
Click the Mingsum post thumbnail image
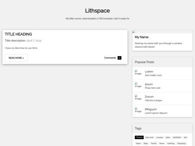click(x=138, y=110)
